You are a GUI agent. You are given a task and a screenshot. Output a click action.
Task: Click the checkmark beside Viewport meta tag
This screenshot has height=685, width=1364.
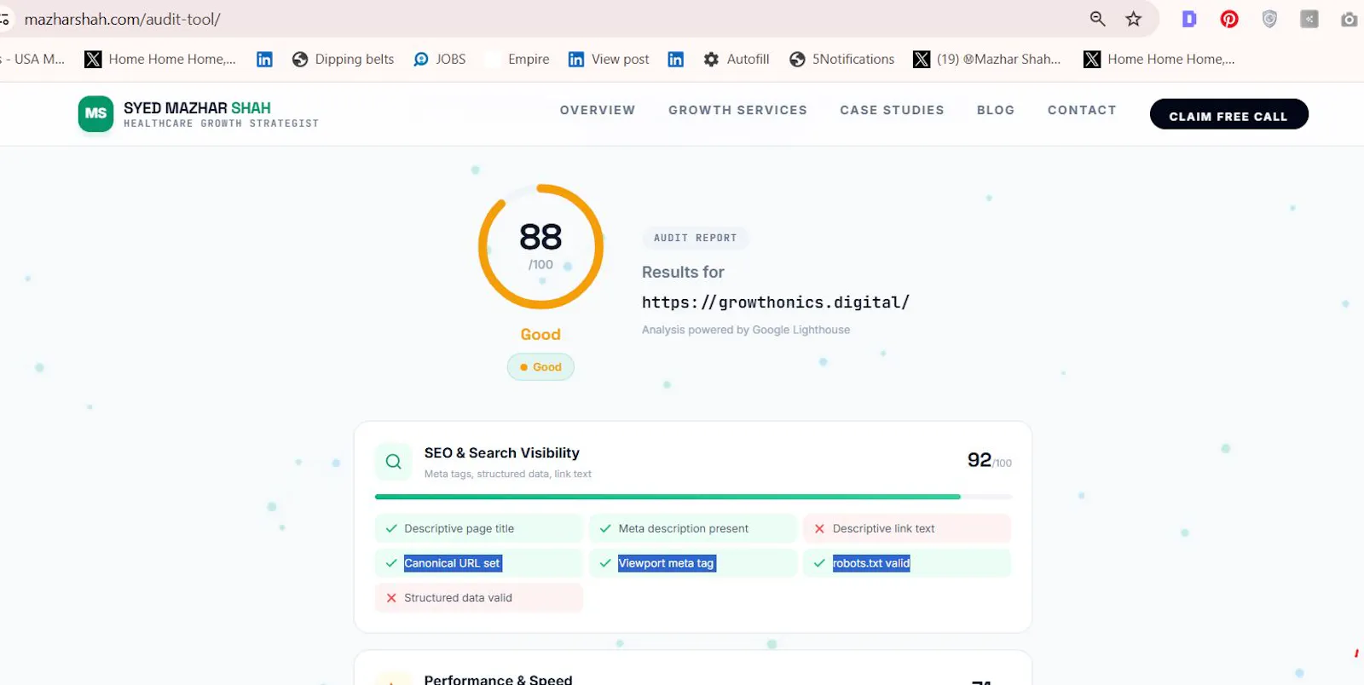click(605, 563)
